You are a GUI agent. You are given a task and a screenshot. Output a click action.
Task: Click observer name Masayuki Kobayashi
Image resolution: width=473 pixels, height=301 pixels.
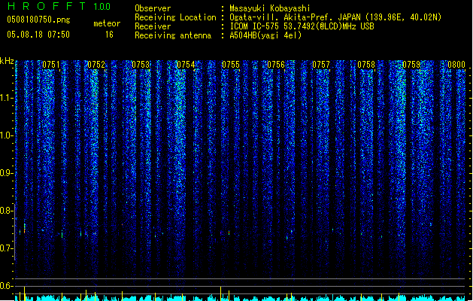pos(270,8)
